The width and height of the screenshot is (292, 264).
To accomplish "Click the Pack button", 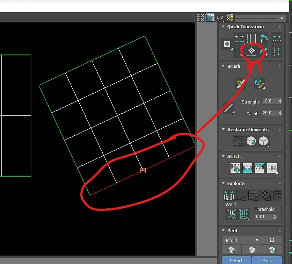I will (267, 260).
